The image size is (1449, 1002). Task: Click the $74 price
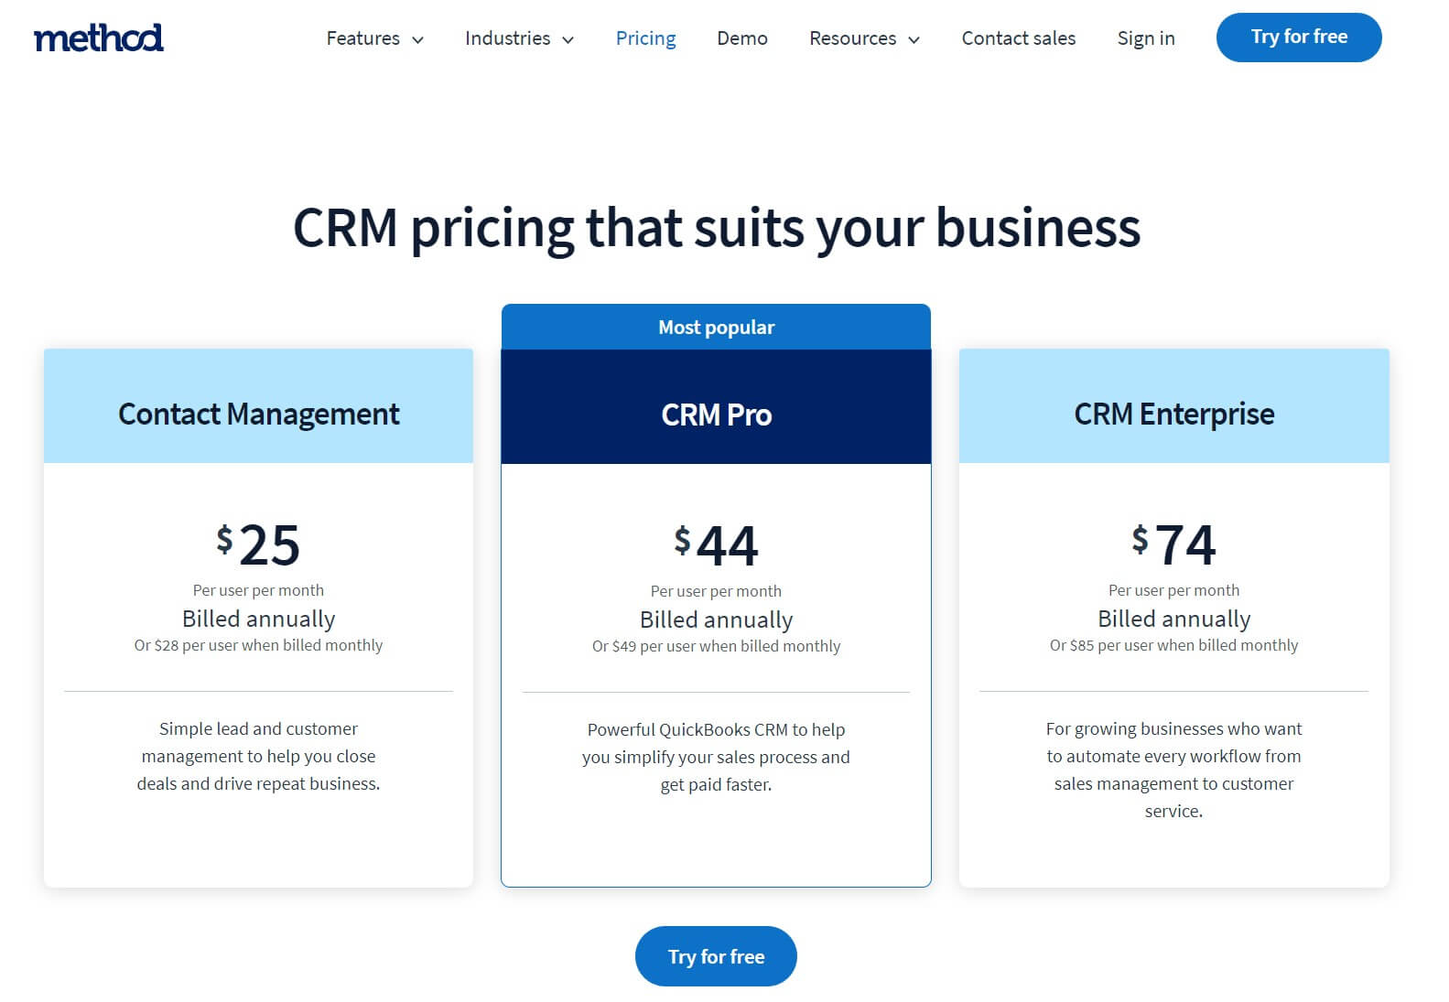tap(1173, 544)
